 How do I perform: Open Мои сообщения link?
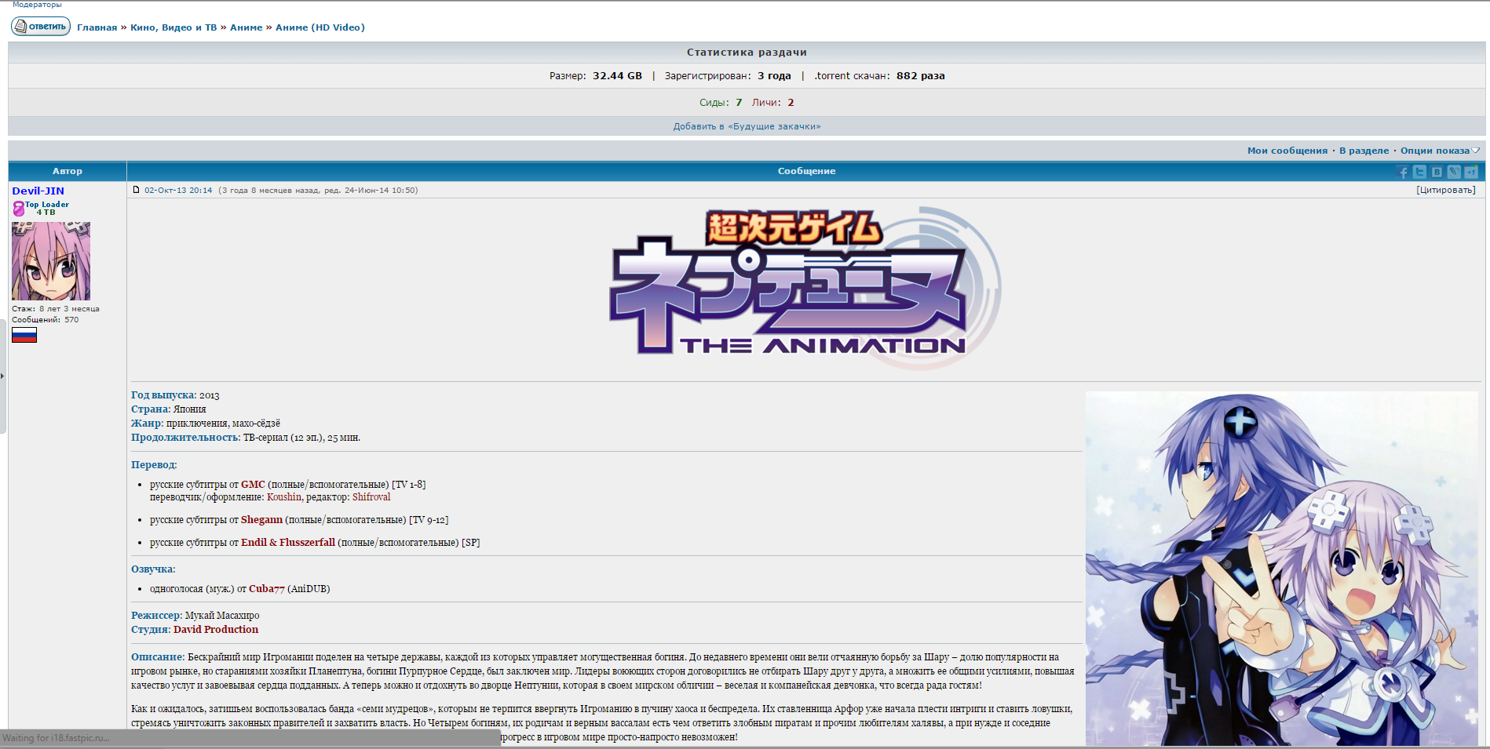click(1287, 151)
